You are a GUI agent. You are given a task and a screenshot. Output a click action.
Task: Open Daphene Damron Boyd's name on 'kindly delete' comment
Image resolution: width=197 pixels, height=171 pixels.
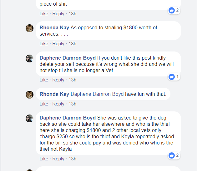pyautogui.click(x=68, y=58)
